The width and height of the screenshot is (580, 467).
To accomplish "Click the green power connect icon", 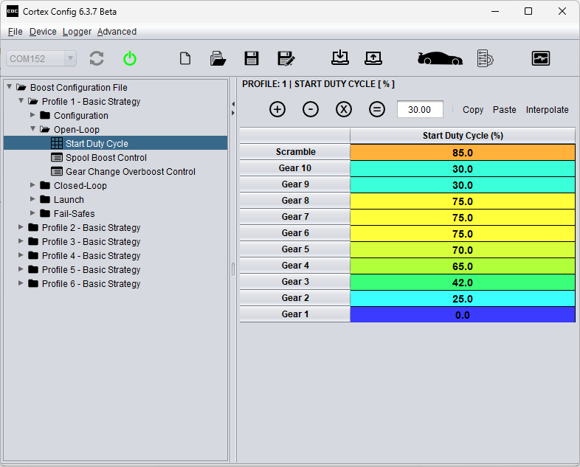I will pyautogui.click(x=130, y=58).
